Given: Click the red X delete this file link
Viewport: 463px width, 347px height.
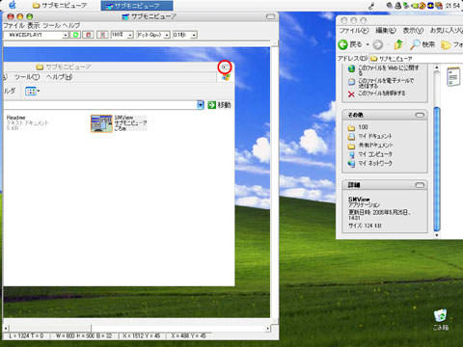Looking at the screenshot, I should [x=376, y=93].
